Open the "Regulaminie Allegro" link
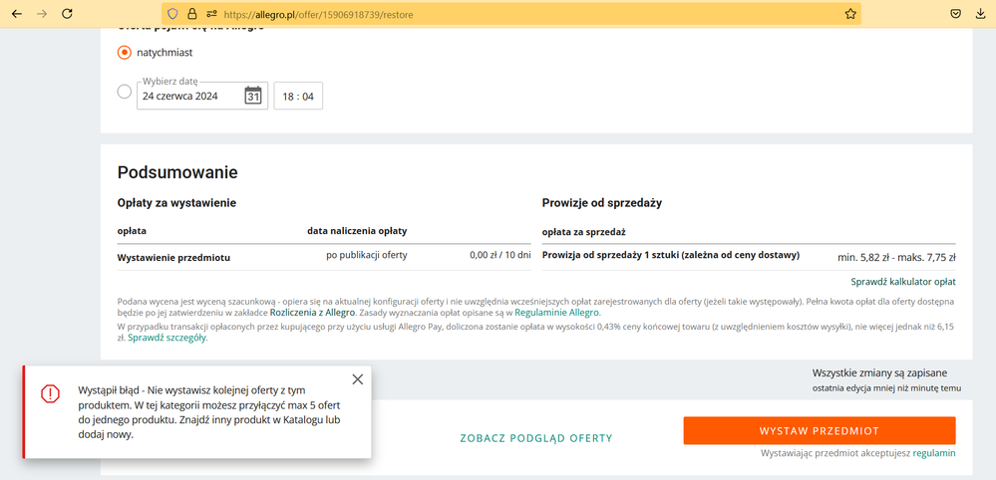The image size is (996, 480). [557, 313]
